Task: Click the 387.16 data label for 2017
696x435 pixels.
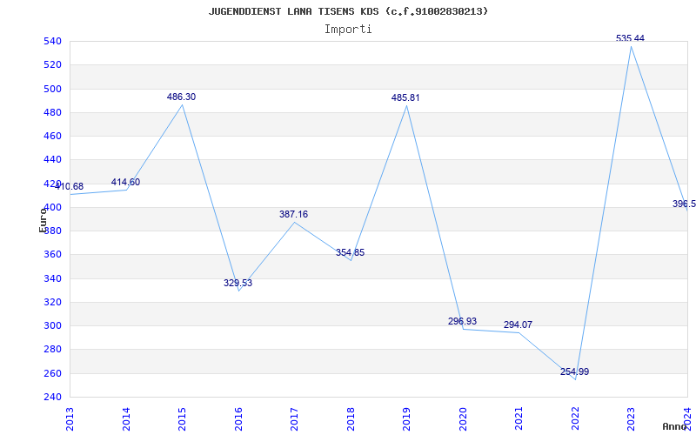Action: pos(293,214)
